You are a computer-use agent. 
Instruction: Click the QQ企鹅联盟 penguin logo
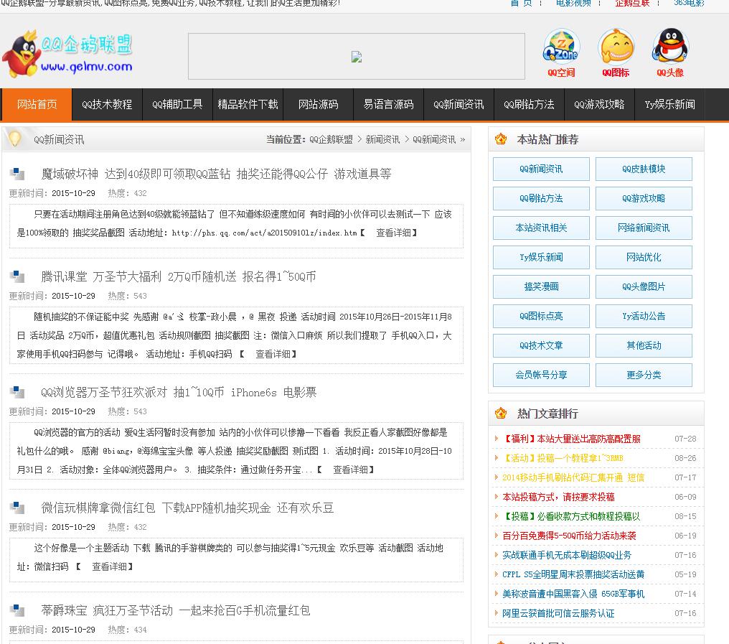pos(68,54)
